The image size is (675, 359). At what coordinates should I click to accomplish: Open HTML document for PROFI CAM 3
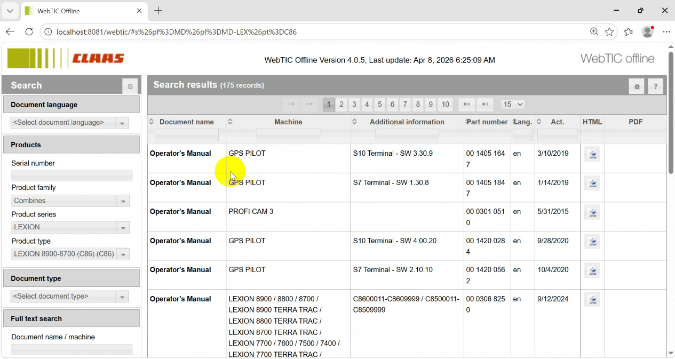(592, 213)
